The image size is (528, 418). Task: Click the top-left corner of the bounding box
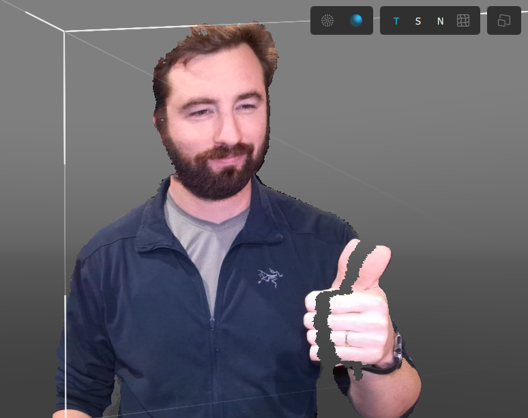(x=64, y=31)
